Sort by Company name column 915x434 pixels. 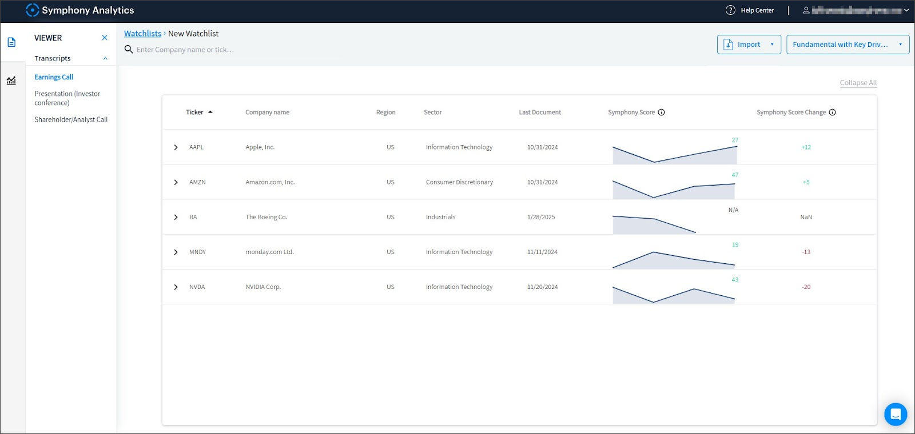pos(267,112)
